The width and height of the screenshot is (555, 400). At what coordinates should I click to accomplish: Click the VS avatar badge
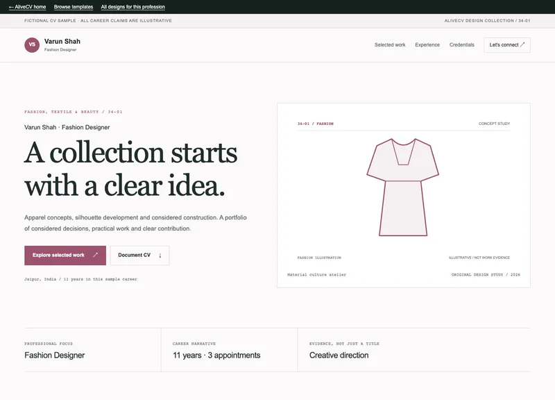click(32, 45)
